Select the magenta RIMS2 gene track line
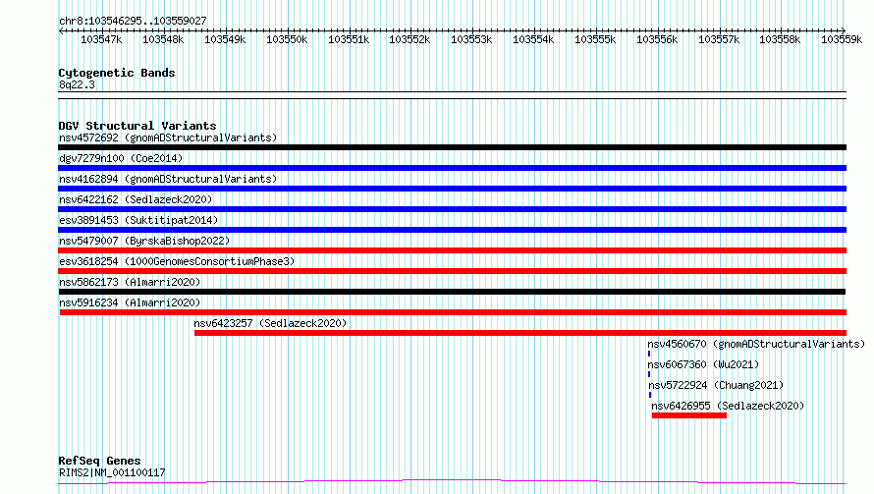This screenshot has height=494, width=874. (452, 482)
